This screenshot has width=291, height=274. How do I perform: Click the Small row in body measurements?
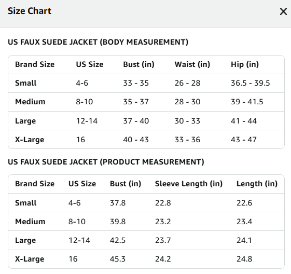[146, 83]
